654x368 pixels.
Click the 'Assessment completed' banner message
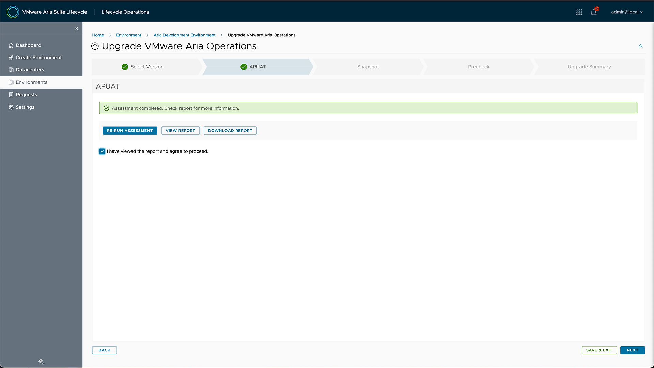[x=175, y=108]
